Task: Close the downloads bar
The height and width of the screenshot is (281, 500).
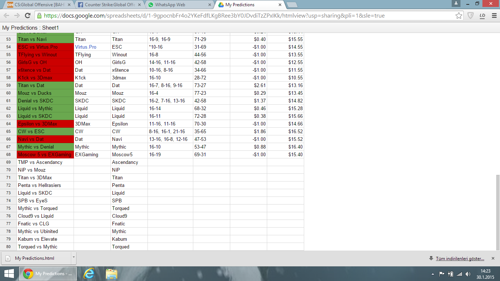Action: (493, 258)
